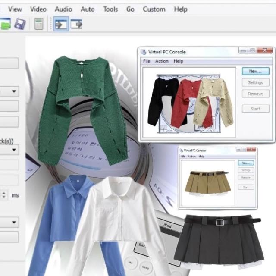276x276 pixels.
Task: Select the output preview icon with arrow
Action: point(76,24)
